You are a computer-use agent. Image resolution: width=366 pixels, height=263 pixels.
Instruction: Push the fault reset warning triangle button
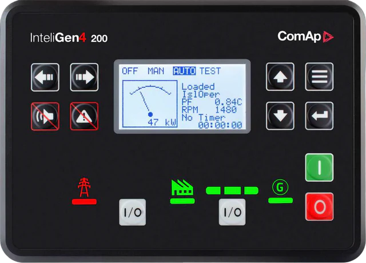coord(84,116)
